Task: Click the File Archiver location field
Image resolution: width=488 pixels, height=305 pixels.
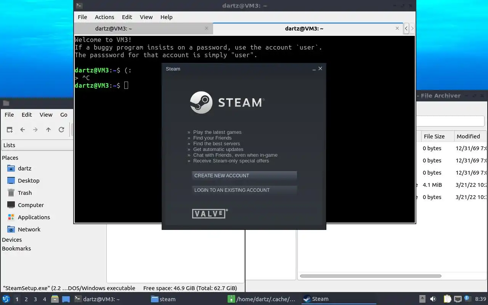Action: tap(450, 121)
